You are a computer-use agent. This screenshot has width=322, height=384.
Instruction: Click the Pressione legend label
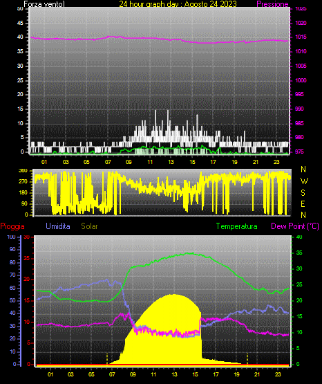click(272, 4)
